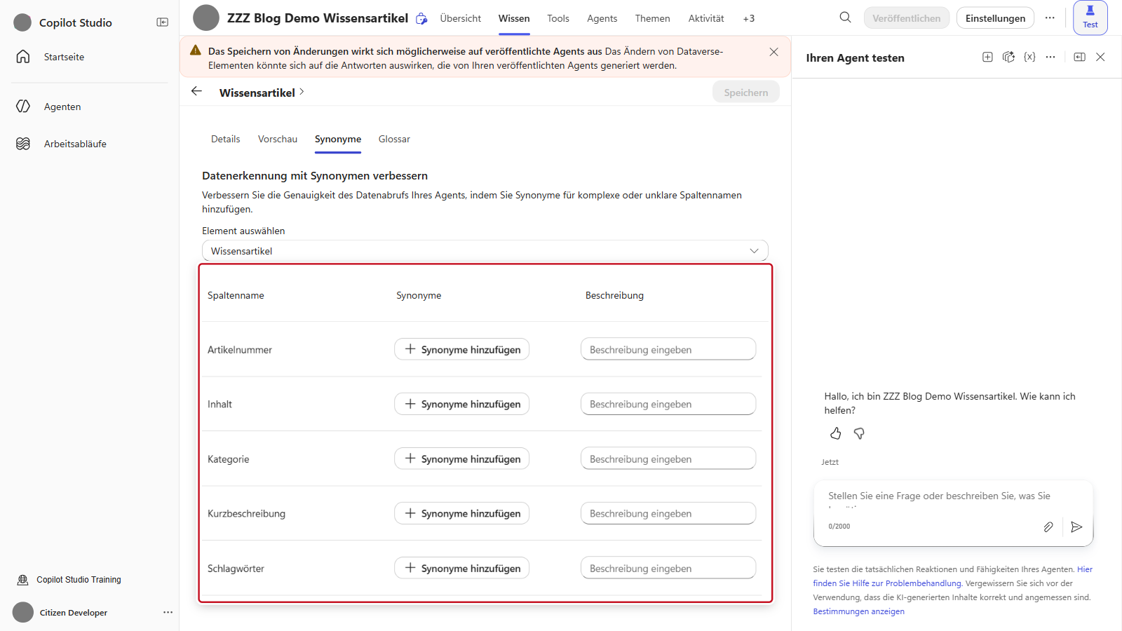Give thumbs down to agent greeting
Image resolution: width=1122 pixels, height=631 pixels.
pyautogui.click(x=859, y=433)
